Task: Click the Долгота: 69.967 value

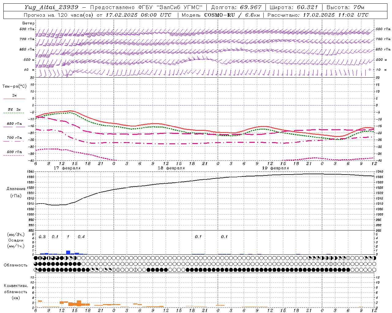Action: 236,7
